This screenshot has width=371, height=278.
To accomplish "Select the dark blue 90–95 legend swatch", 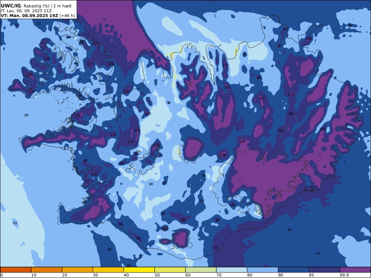I will [x=293, y=270].
